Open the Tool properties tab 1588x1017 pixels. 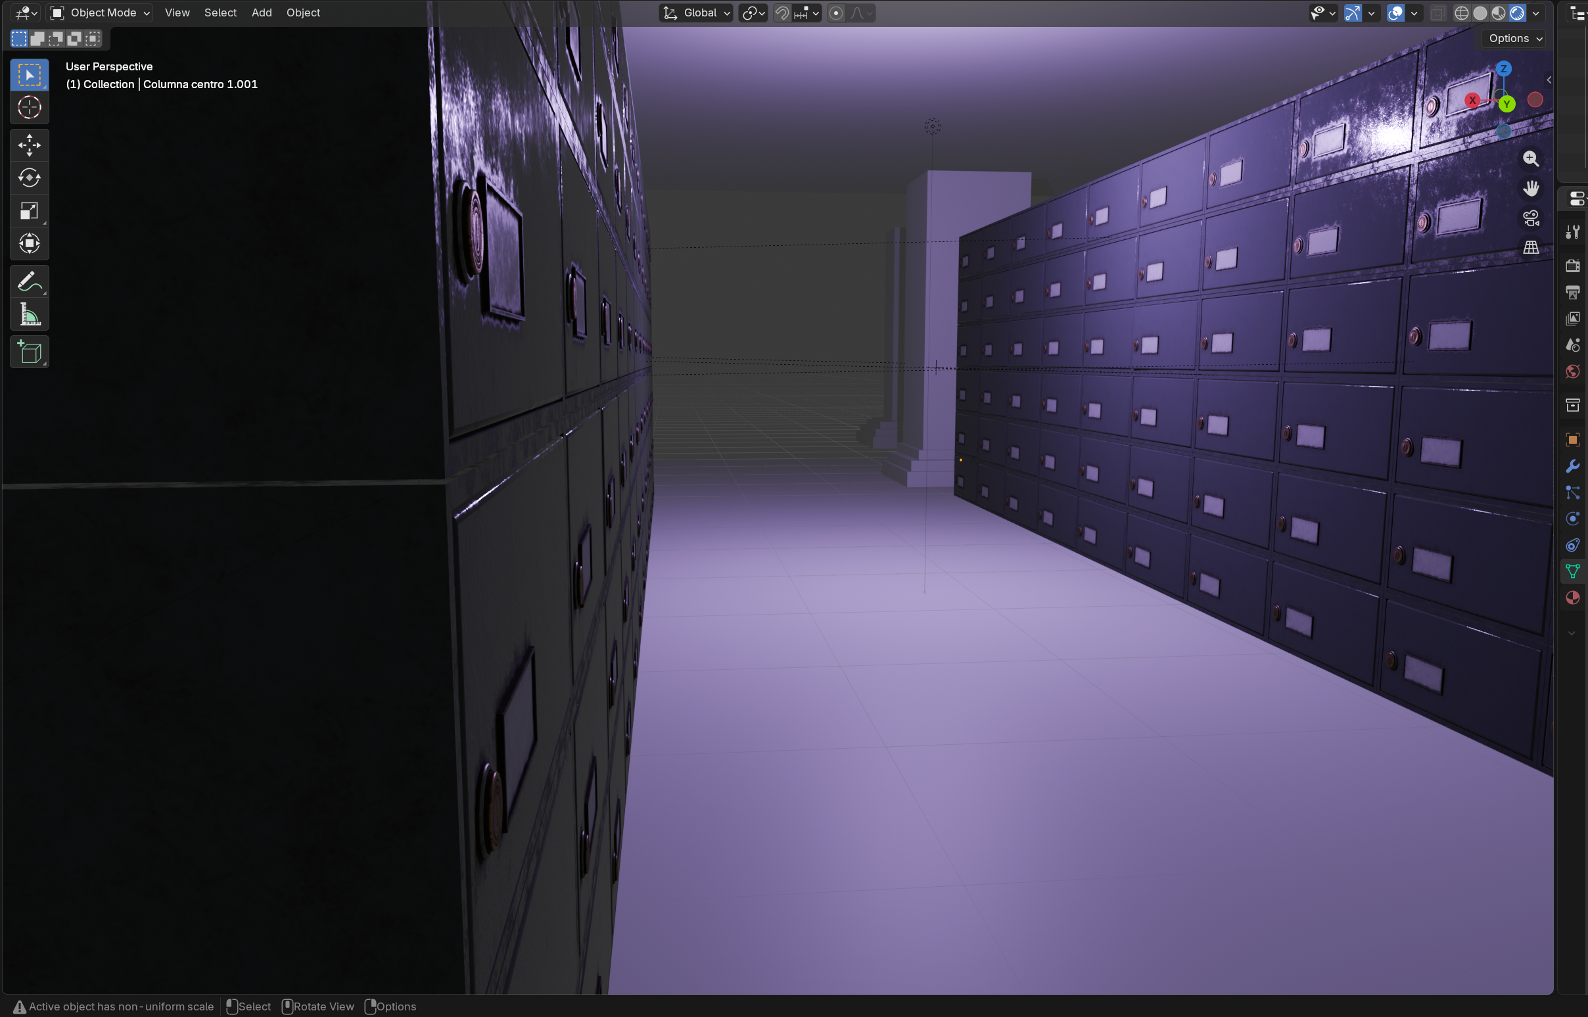pyautogui.click(x=1572, y=232)
